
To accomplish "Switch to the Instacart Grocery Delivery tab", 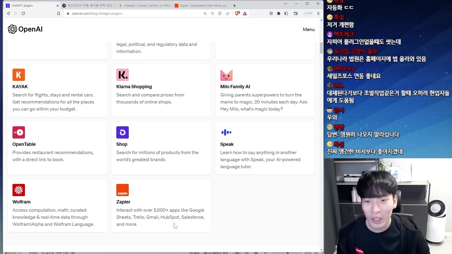I will 145,5.
